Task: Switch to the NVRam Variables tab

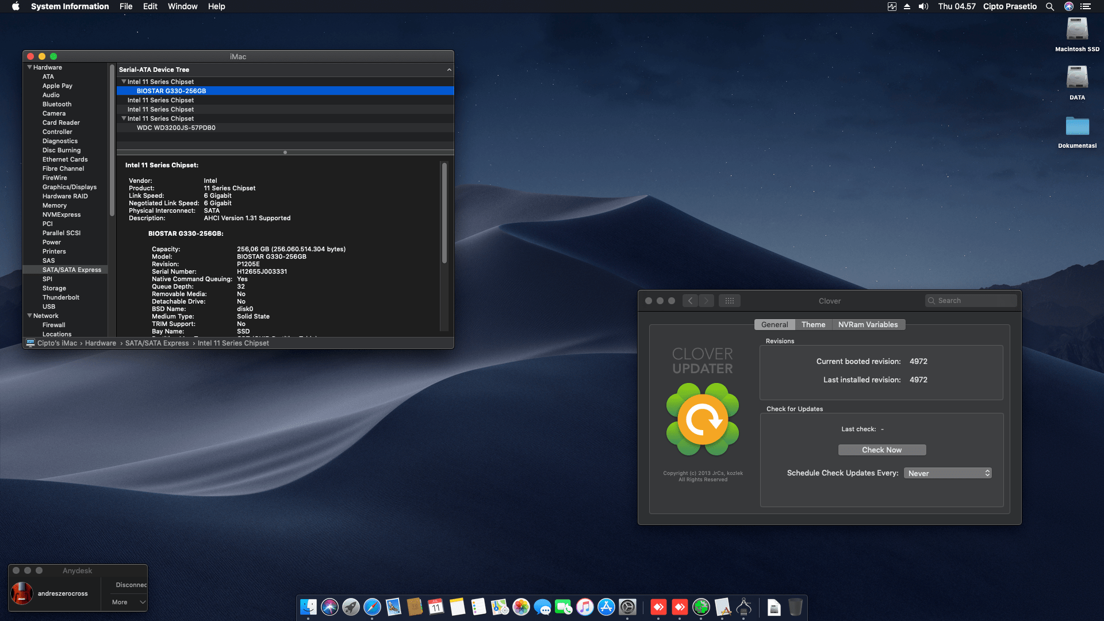Action: point(868,325)
